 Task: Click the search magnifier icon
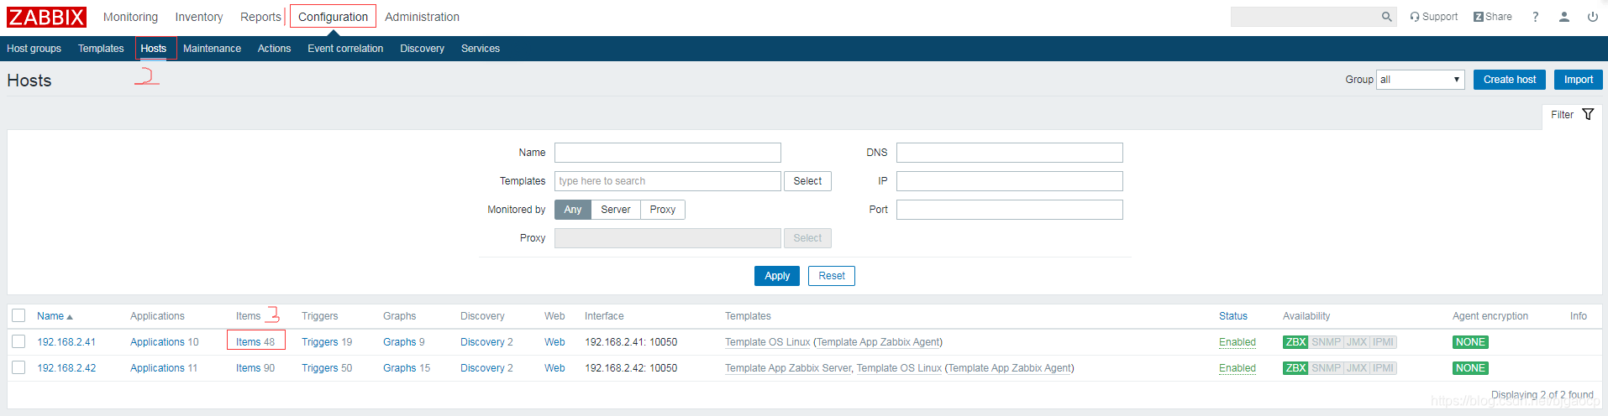(x=1386, y=17)
